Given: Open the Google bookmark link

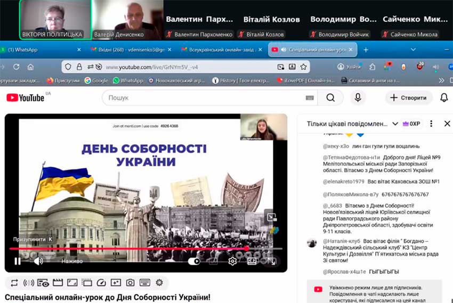Looking at the screenshot, I should (96, 80).
